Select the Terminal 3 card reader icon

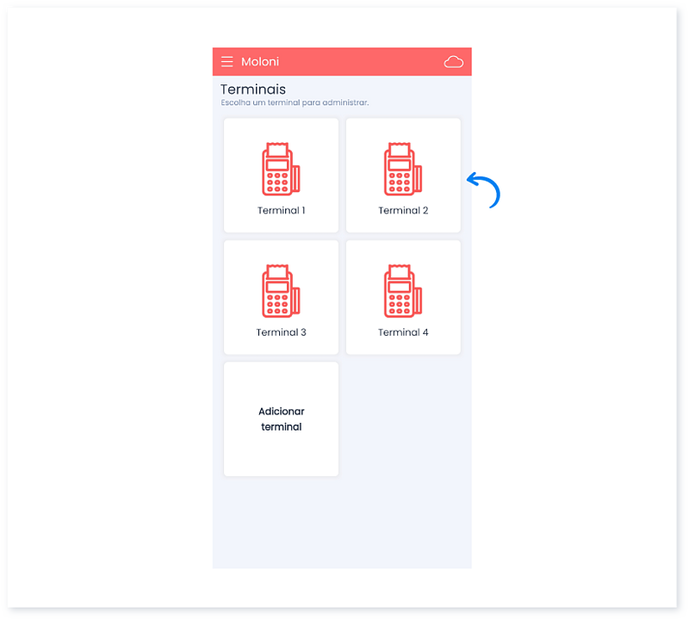(x=281, y=292)
